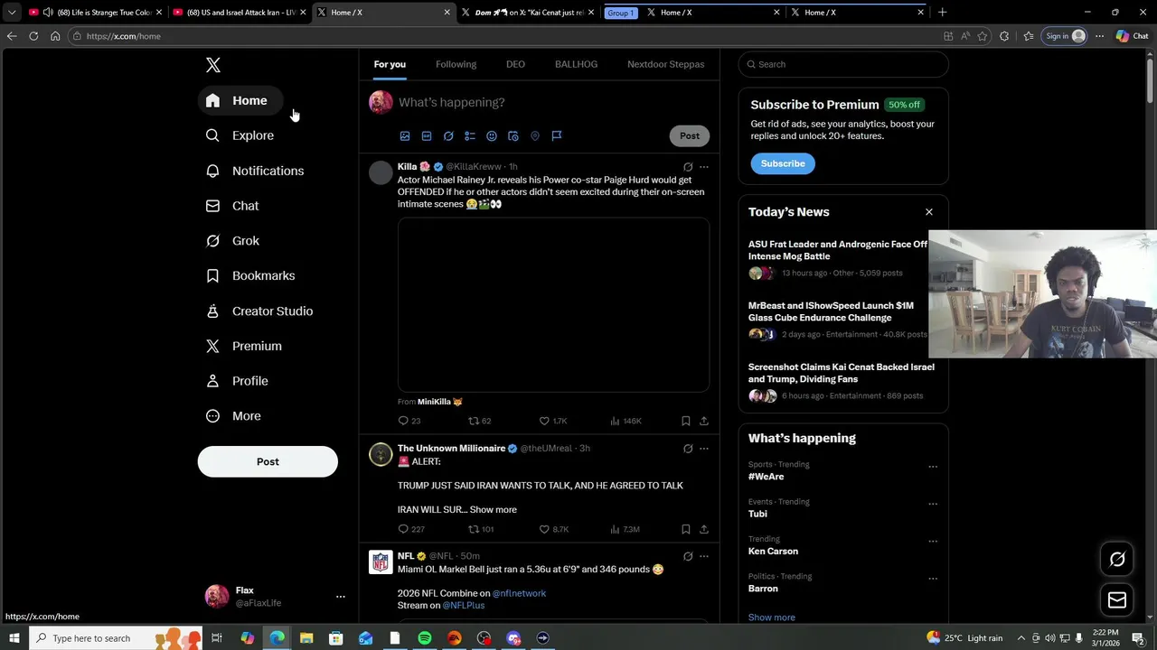Dismiss the Today's News panel
The width and height of the screenshot is (1157, 650).
928,212
